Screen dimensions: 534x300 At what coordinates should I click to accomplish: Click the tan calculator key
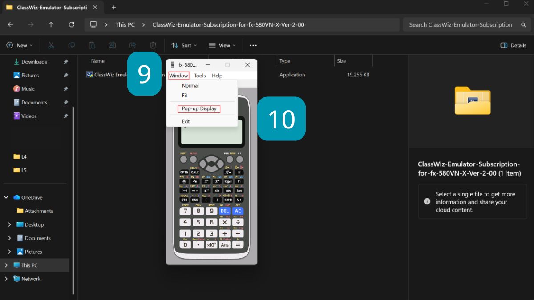[239, 191]
